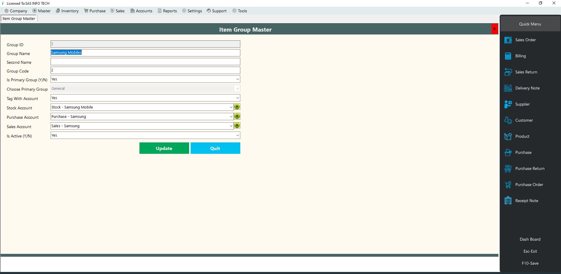
Task: Click the Billing calculator icon
Action: click(508, 56)
